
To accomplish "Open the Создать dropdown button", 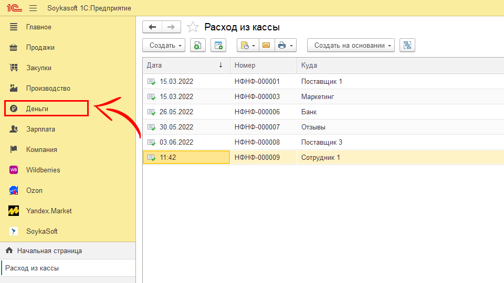I will click(x=164, y=46).
